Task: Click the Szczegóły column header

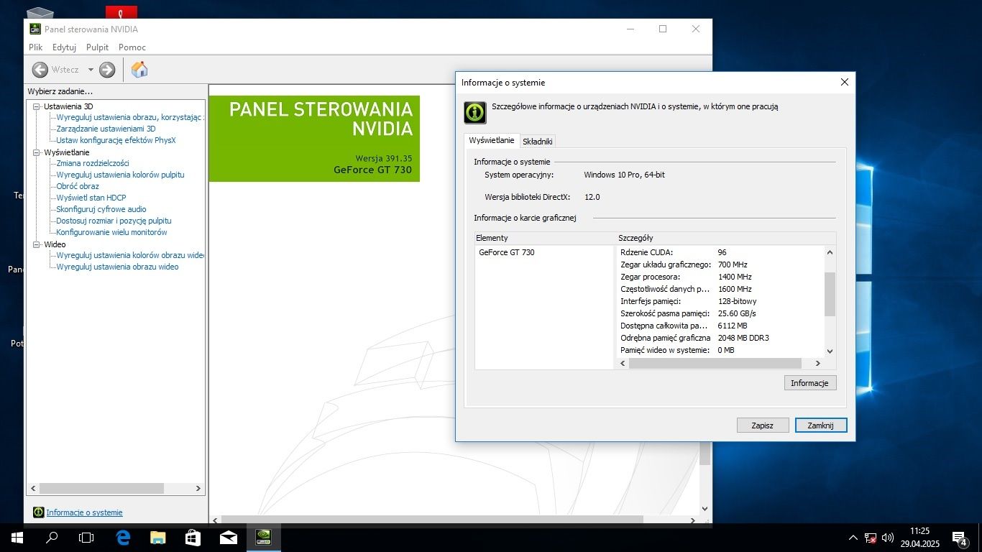Action: [x=725, y=238]
